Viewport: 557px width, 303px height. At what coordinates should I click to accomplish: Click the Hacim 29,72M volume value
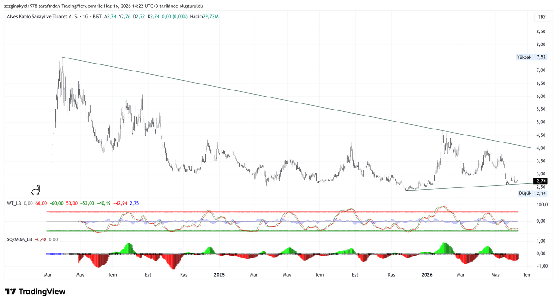(204, 16)
